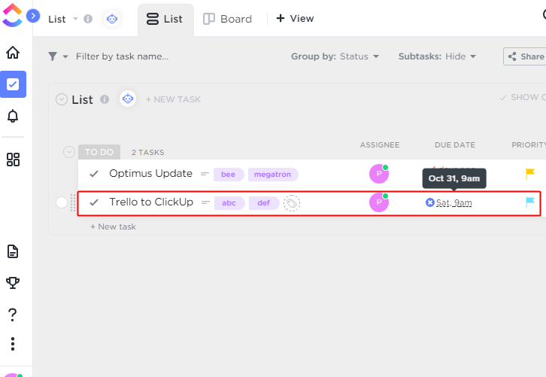
Task: Click the ASSIGNEE column header
Action: click(x=380, y=145)
